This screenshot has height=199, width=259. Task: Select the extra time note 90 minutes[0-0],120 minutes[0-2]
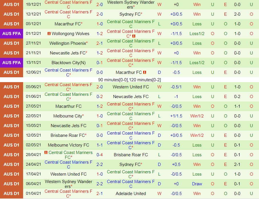[129, 80]
